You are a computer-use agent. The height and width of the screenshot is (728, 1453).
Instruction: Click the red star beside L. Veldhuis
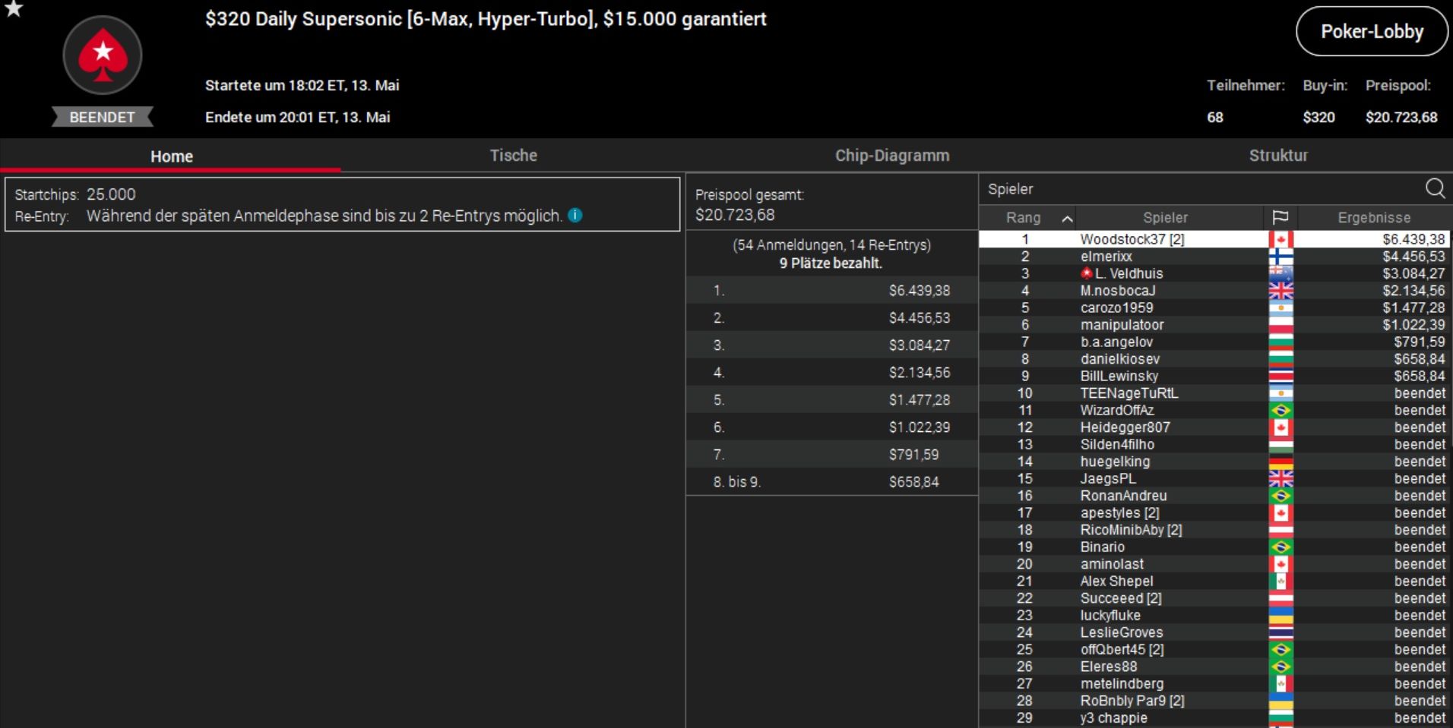(x=1087, y=273)
